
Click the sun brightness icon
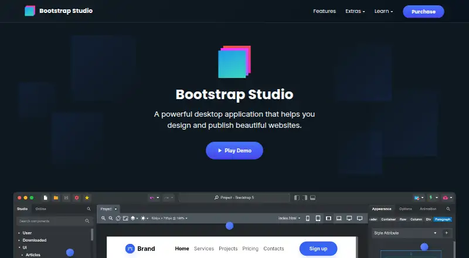[143, 218]
